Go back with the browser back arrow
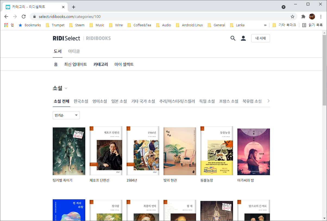327x221 pixels. [6, 17]
